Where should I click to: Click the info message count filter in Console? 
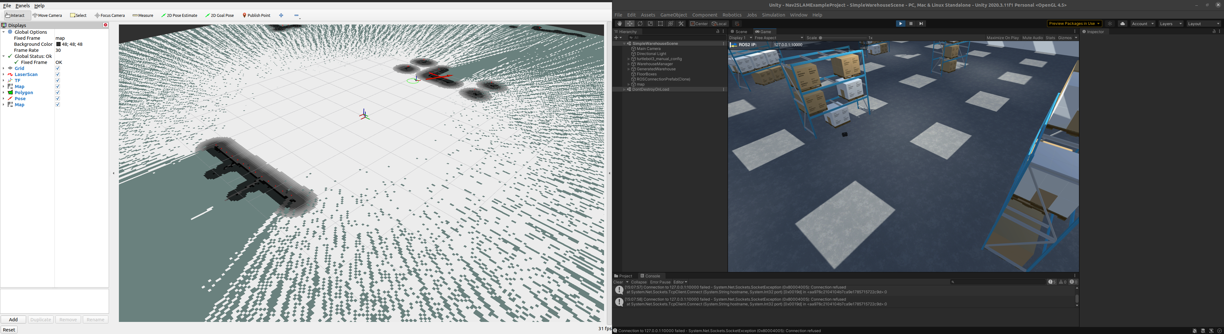coord(1052,282)
